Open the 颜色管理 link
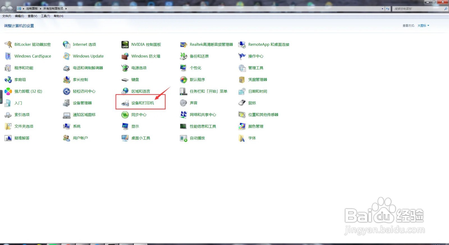 click(x=256, y=127)
